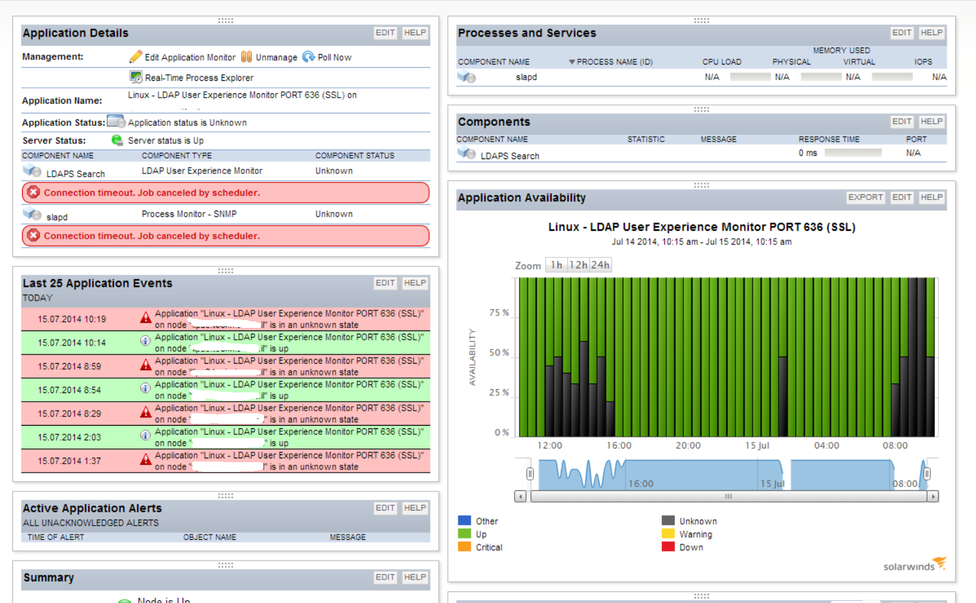Click EDIT in the Summary panel
Image resolution: width=976 pixels, height=603 pixels.
385,577
